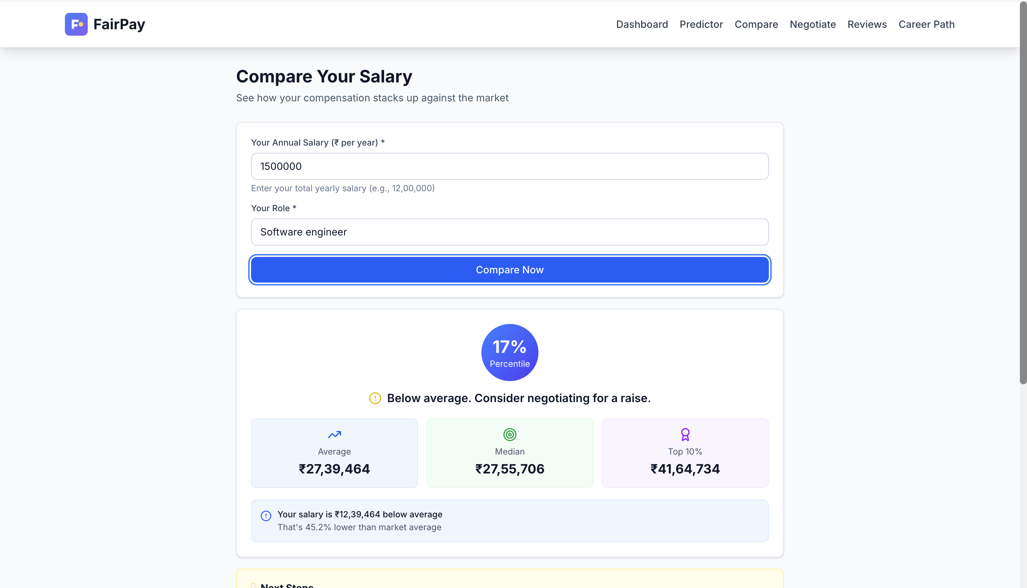Screen dimensions: 1027x588
Task: Click into the Your Role text field
Action: point(510,232)
